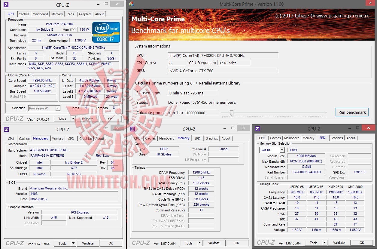The height and width of the screenshot is (249, 377).
Task: Click OK button in SPD window
Action: (362, 243)
